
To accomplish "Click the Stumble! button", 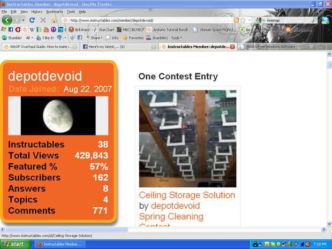I will [x=12, y=37].
